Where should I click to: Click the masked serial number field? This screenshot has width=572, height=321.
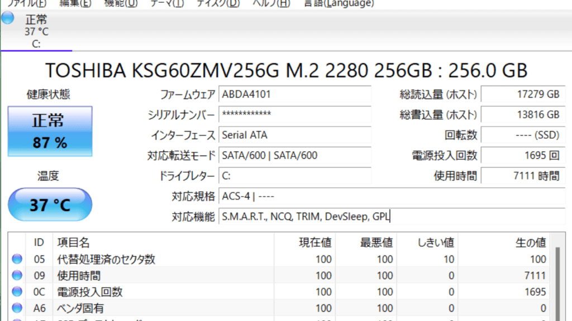(x=295, y=115)
